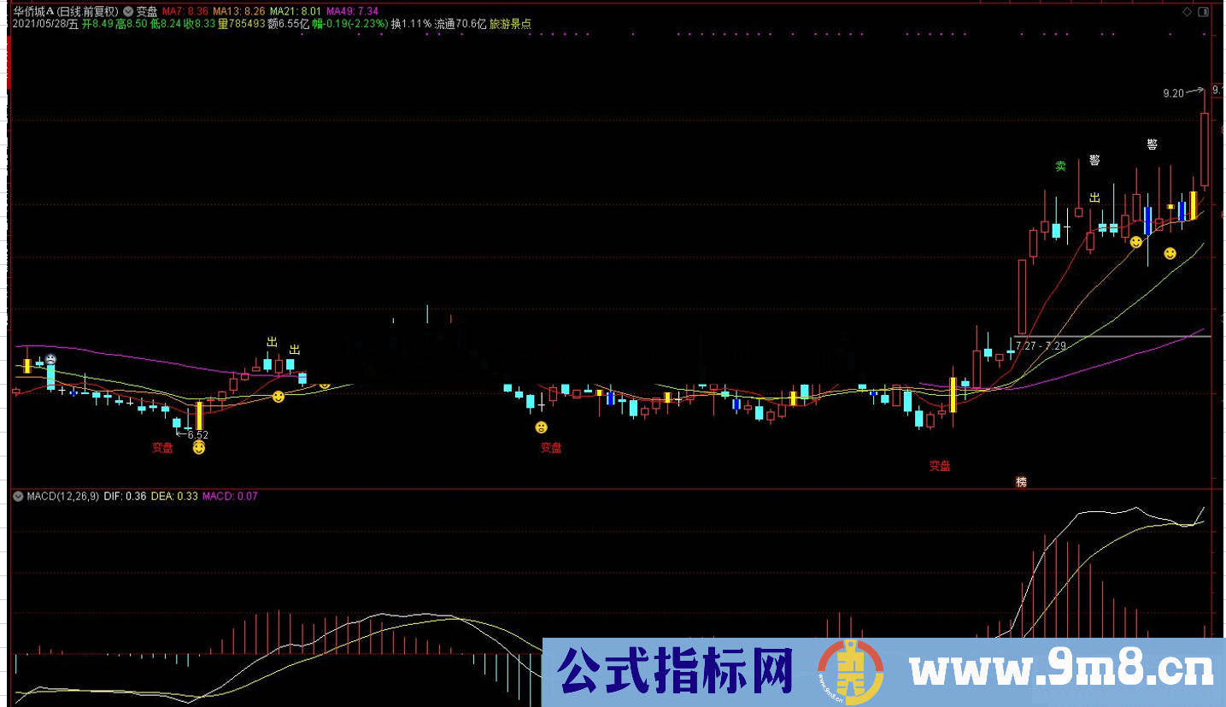Click the opening price 开8.49
1226x707 pixels.
[98, 24]
